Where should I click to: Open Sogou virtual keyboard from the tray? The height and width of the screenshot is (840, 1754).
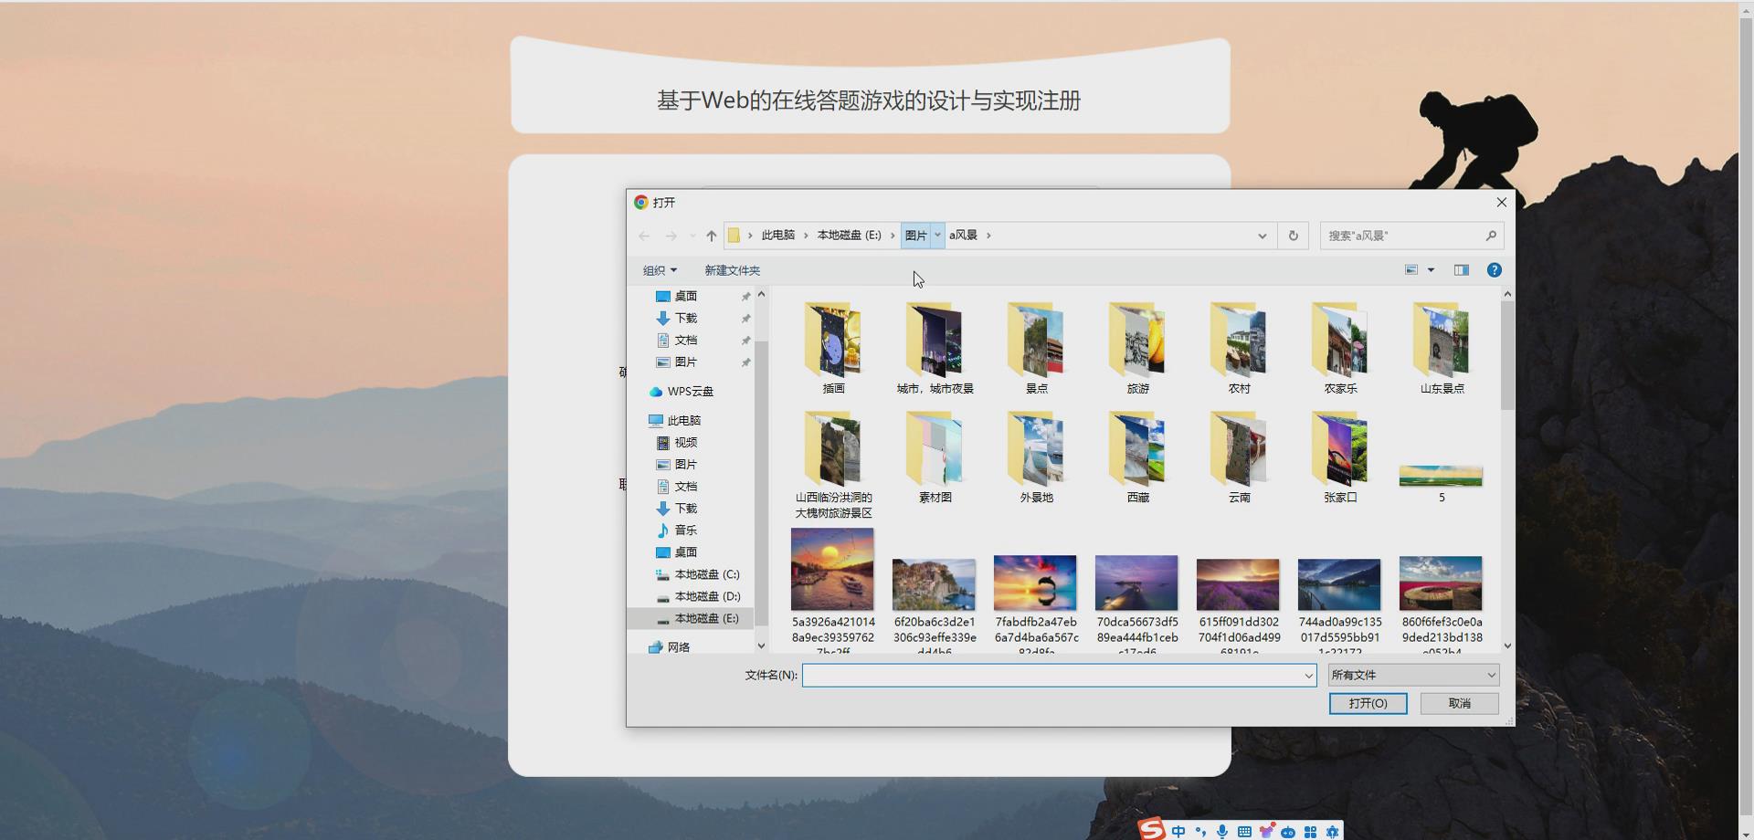[x=1243, y=831]
